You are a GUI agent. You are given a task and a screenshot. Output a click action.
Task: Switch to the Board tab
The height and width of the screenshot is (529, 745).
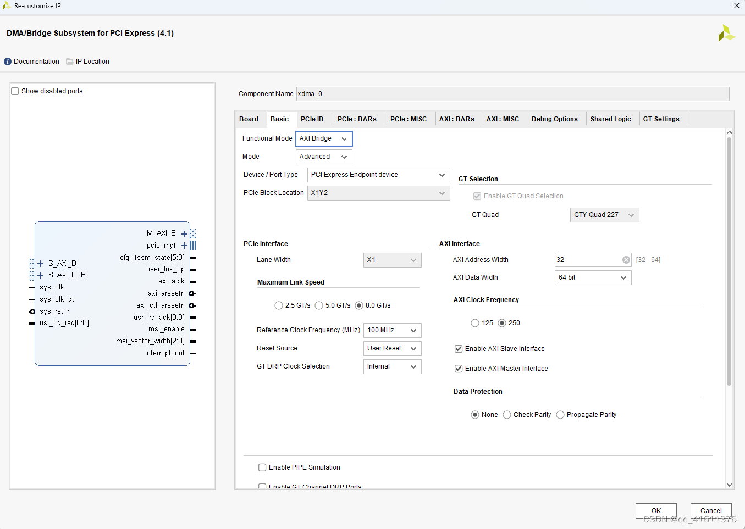pyautogui.click(x=249, y=119)
